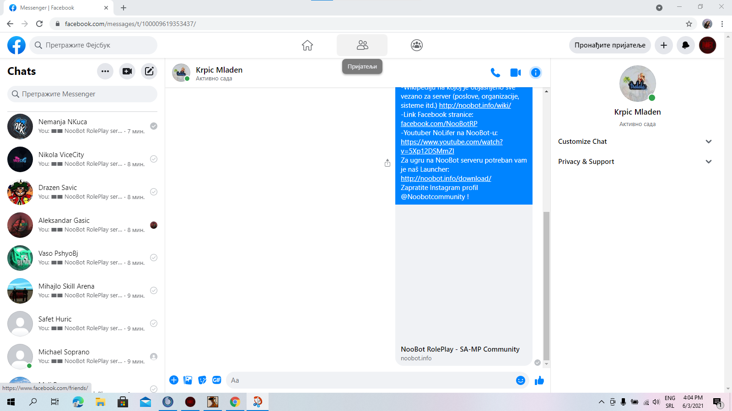Click Krpic Mladen name in chat header
This screenshot has height=411, width=732.
tap(219, 70)
